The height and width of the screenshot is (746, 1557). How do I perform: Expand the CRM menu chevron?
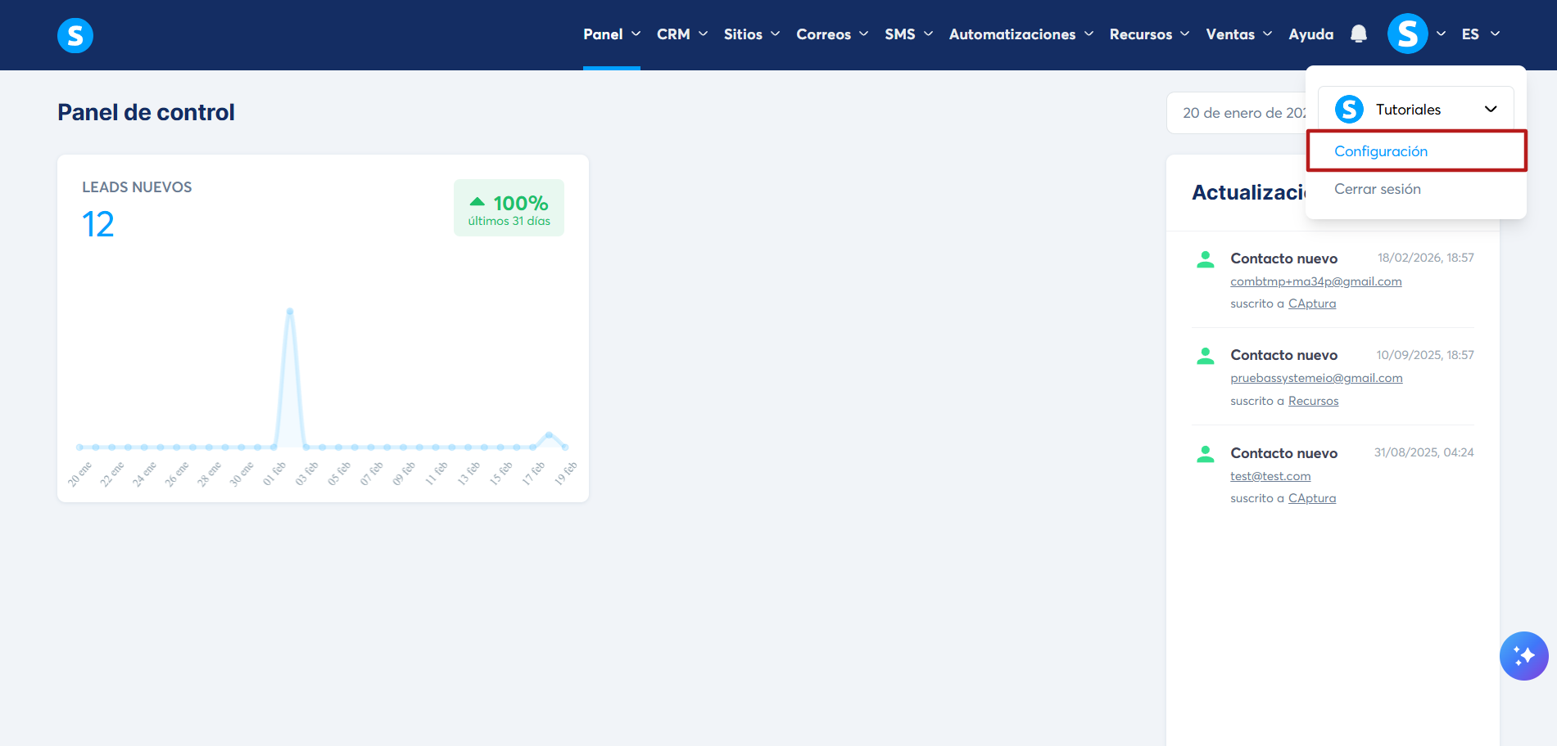[x=703, y=34]
